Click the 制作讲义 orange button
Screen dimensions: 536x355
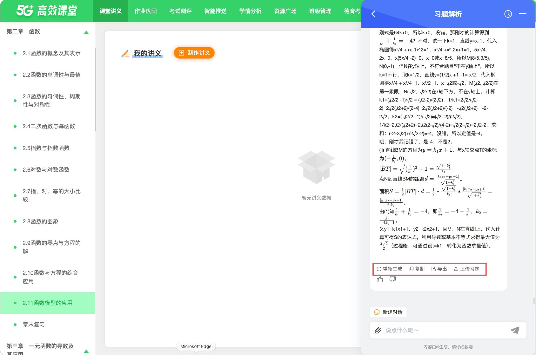click(194, 53)
